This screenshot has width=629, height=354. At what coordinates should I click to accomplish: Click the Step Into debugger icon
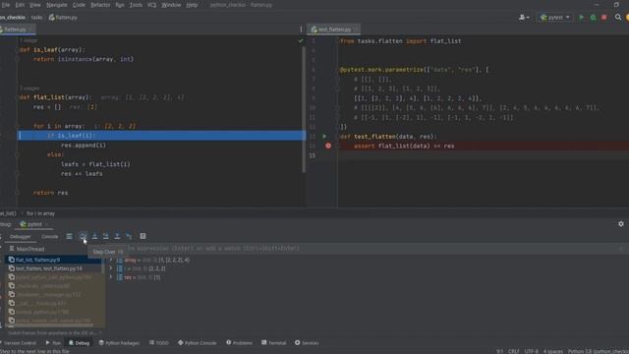click(94, 236)
